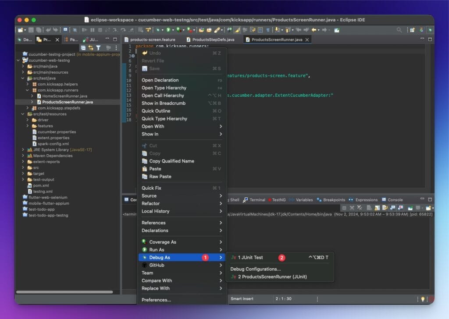Click the Resume debug toolbar icon
The width and height of the screenshot is (449, 319).
pos(85,30)
